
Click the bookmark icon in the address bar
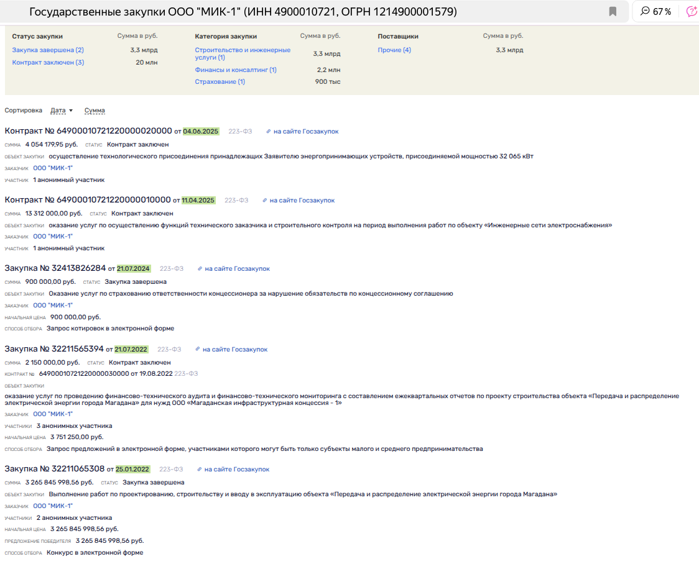point(613,12)
